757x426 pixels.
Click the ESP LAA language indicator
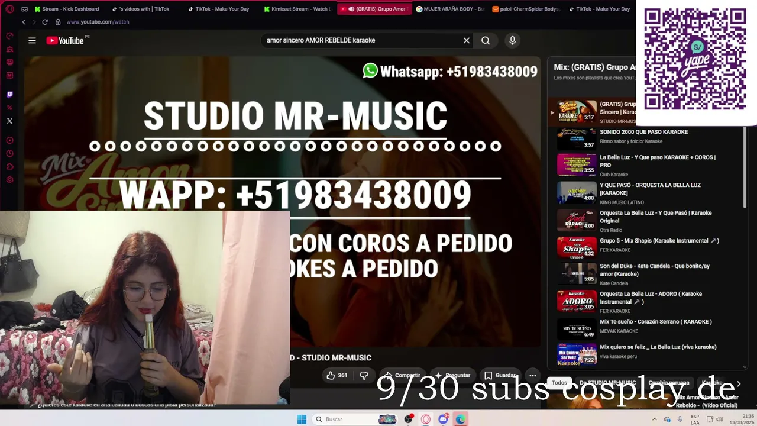pyautogui.click(x=695, y=419)
